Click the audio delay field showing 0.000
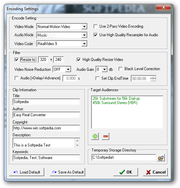Viewport: 180px width, 188px height. pos(70,78)
